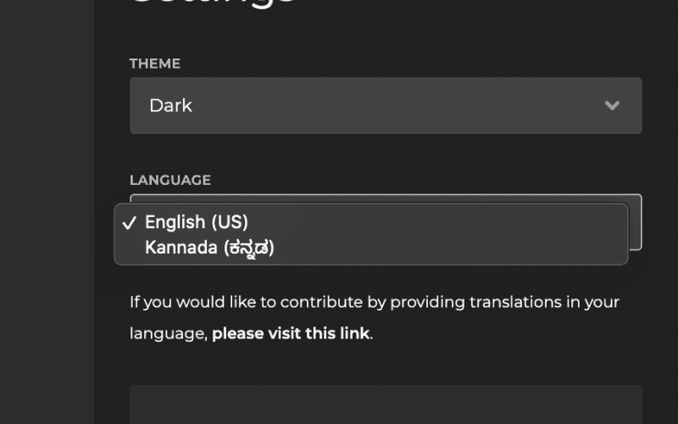Select English (US) from language list
The width and height of the screenshot is (678, 424).
pos(197,222)
